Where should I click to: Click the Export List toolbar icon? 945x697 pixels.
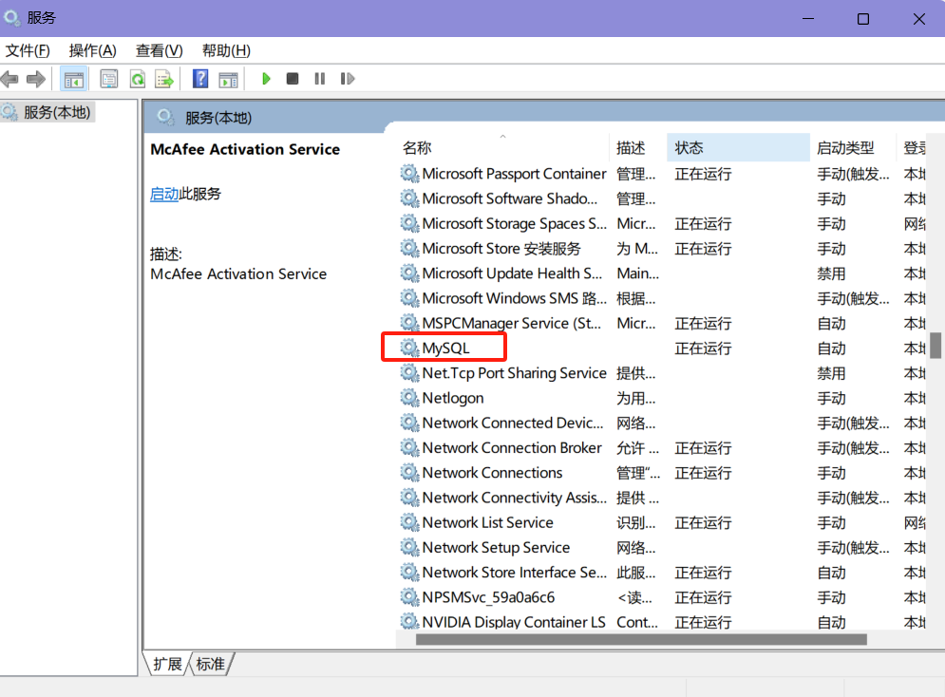(164, 79)
